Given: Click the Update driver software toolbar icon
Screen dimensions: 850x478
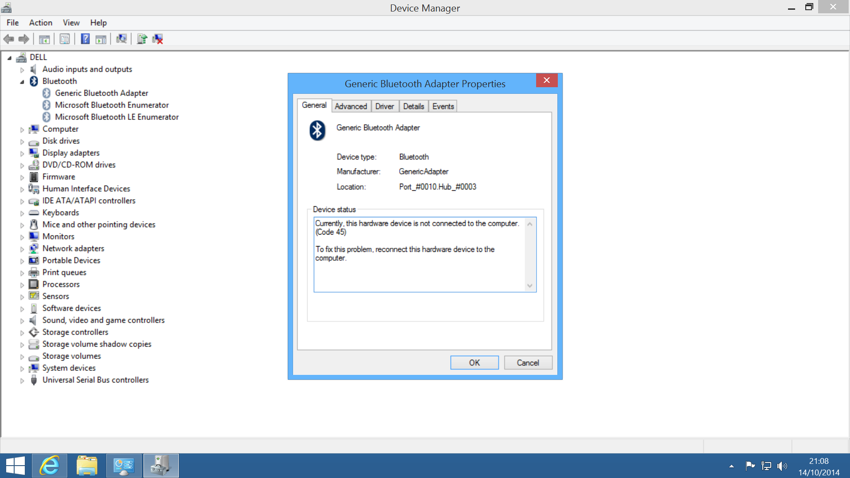Looking at the screenshot, I should 142,39.
